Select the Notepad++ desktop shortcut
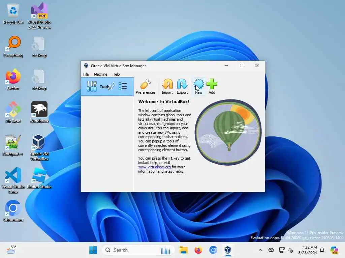The width and height of the screenshot is (345, 258). coord(13,145)
